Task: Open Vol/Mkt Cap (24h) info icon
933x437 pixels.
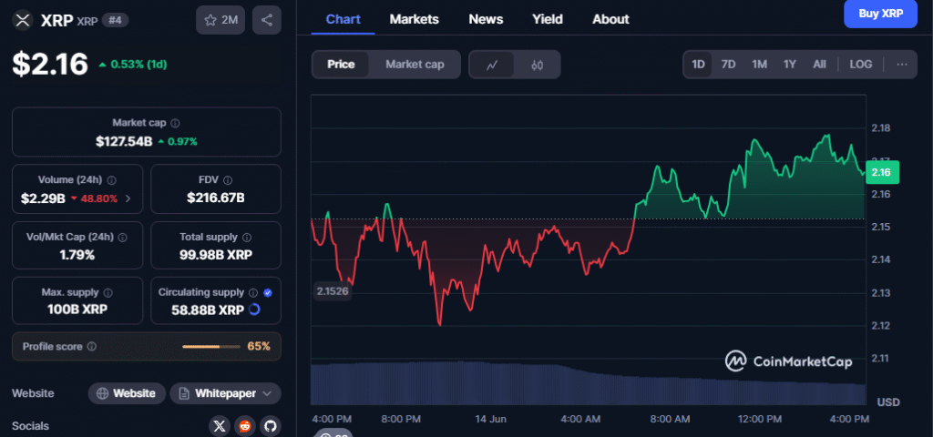Action: tap(123, 238)
